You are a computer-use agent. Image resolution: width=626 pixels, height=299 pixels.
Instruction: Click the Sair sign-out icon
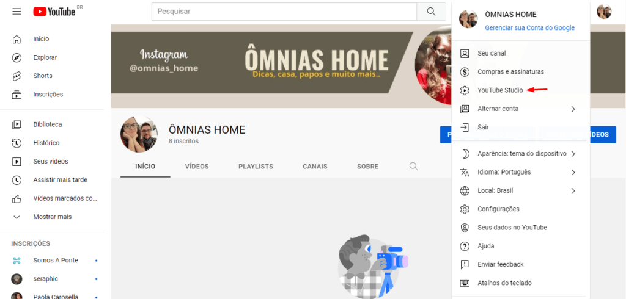coord(465,127)
